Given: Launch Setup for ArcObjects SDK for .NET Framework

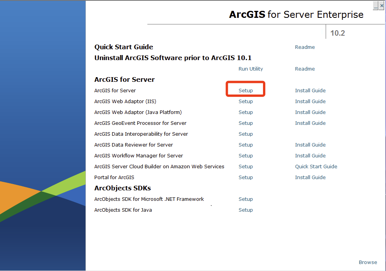Looking at the screenshot, I should (x=246, y=199).
